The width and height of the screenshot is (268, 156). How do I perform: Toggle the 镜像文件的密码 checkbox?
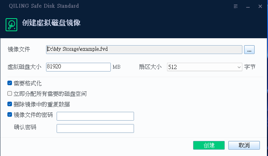click(x=10, y=114)
